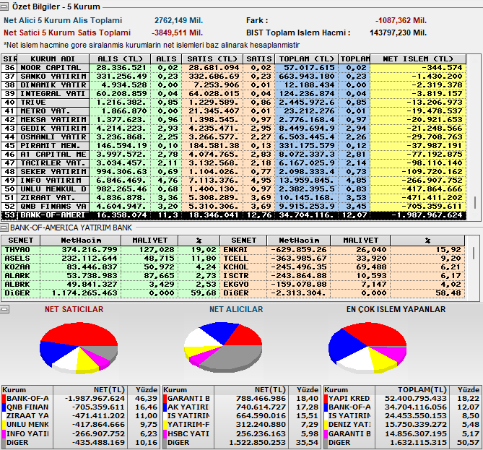483x450 pixels.
Task: Select the ZIRAAT YAT. row
Action: click(233, 198)
